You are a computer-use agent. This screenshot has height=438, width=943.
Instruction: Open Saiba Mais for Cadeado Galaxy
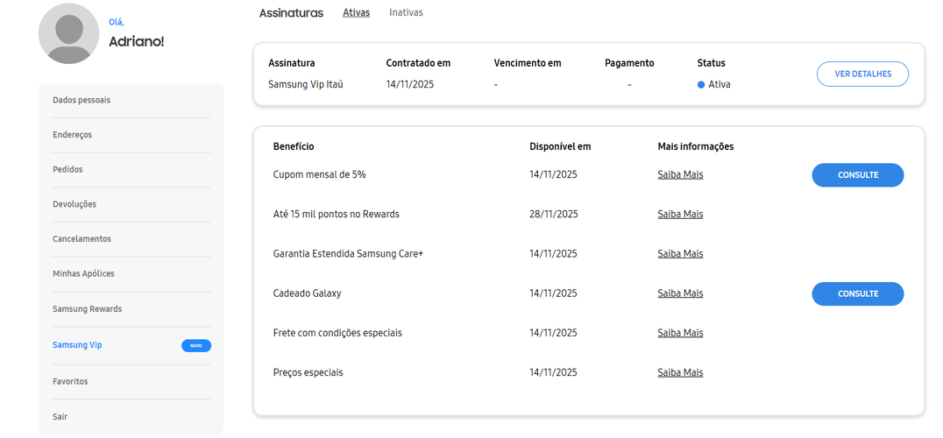[x=680, y=293]
